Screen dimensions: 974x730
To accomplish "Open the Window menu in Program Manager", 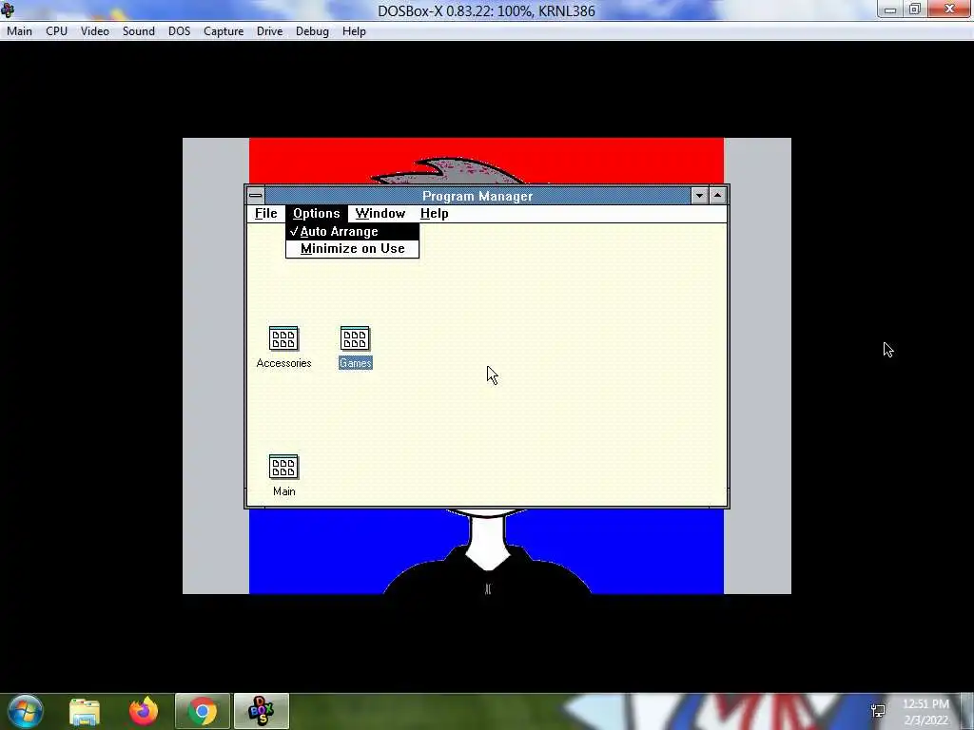I will (380, 214).
